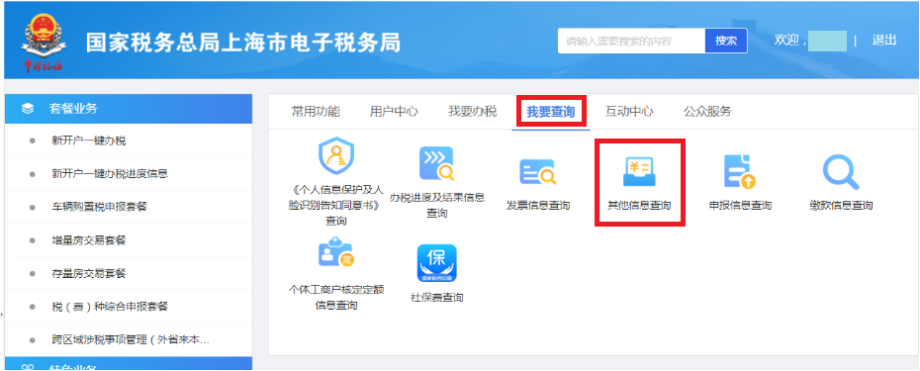The image size is (920, 371).
Task: Open 缴款信息查询 magnifier icon
Action: pos(840,171)
